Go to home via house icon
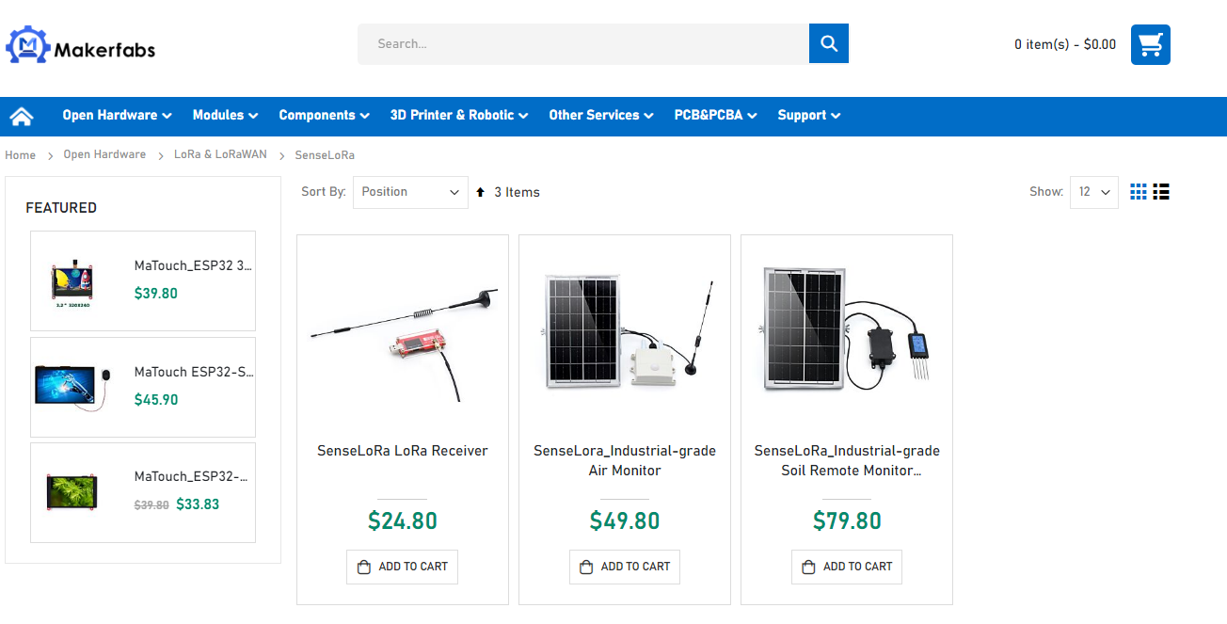 22,116
